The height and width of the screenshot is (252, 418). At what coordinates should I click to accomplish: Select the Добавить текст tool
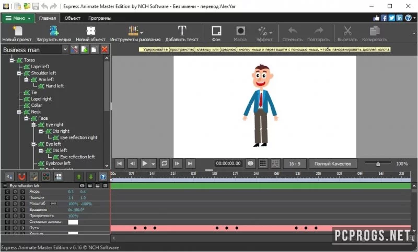(182, 31)
